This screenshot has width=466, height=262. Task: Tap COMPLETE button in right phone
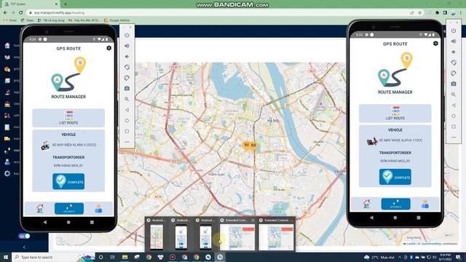click(x=395, y=177)
